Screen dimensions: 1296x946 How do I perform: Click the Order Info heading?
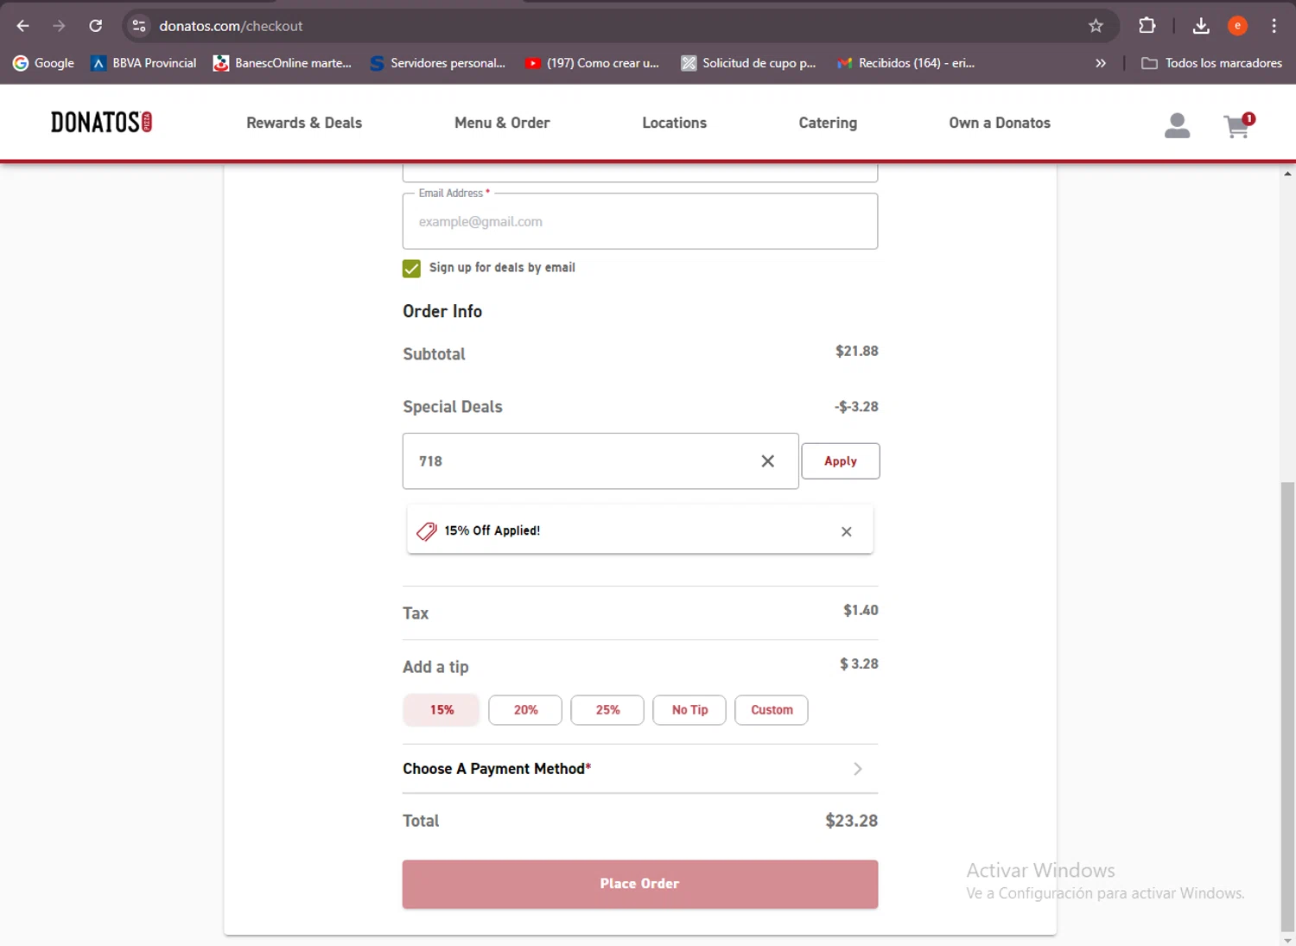(442, 311)
